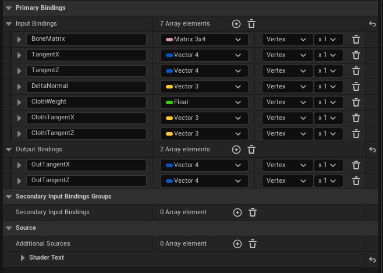Add element to Input Bindings array
The height and width of the screenshot is (273, 383).
(236, 24)
